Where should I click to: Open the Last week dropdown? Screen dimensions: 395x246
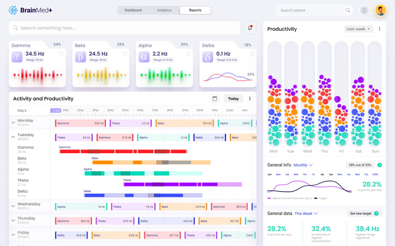coord(358,29)
